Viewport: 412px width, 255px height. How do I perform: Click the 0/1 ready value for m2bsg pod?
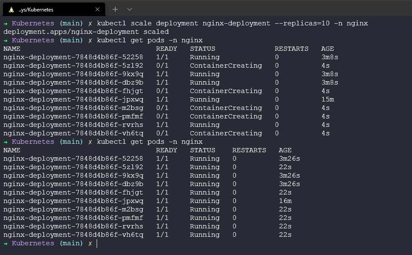[162, 108]
